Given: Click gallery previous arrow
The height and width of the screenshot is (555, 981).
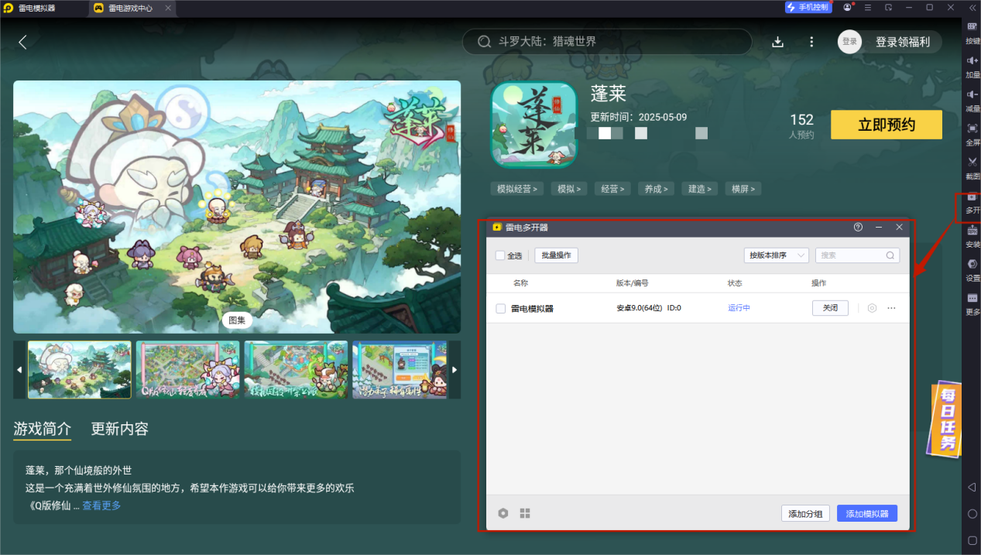Looking at the screenshot, I should pyautogui.click(x=19, y=370).
